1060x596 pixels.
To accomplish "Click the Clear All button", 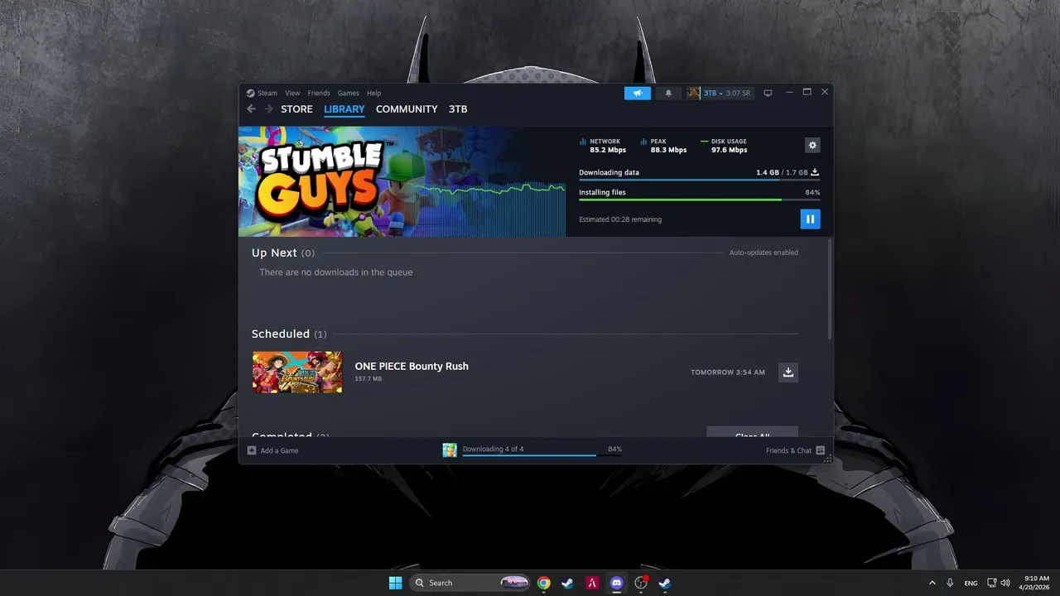I will click(x=752, y=433).
